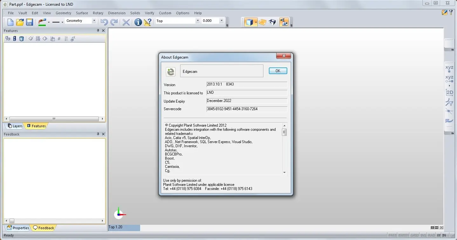Image resolution: width=457 pixels, height=240 pixels.
Task: Click the blue Entity Information icon
Action: [138, 22]
